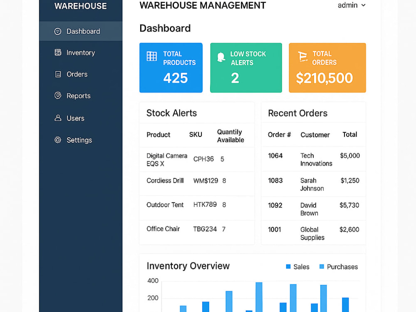Screen dimensions: 416x312
Task: Open the Total Orders $210,500 card
Action: click(327, 68)
